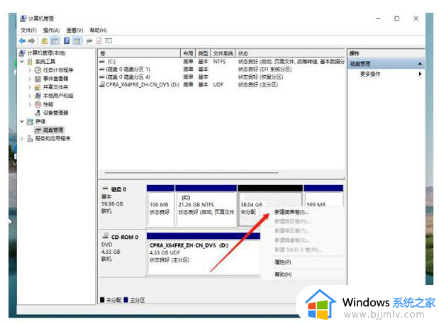The width and height of the screenshot is (439, 324).
Task: Open help via the blue question-mark icon
Action: click(x=67, y=41)
